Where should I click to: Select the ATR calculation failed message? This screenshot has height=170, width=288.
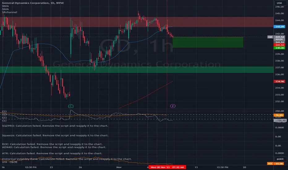[52, 153]
